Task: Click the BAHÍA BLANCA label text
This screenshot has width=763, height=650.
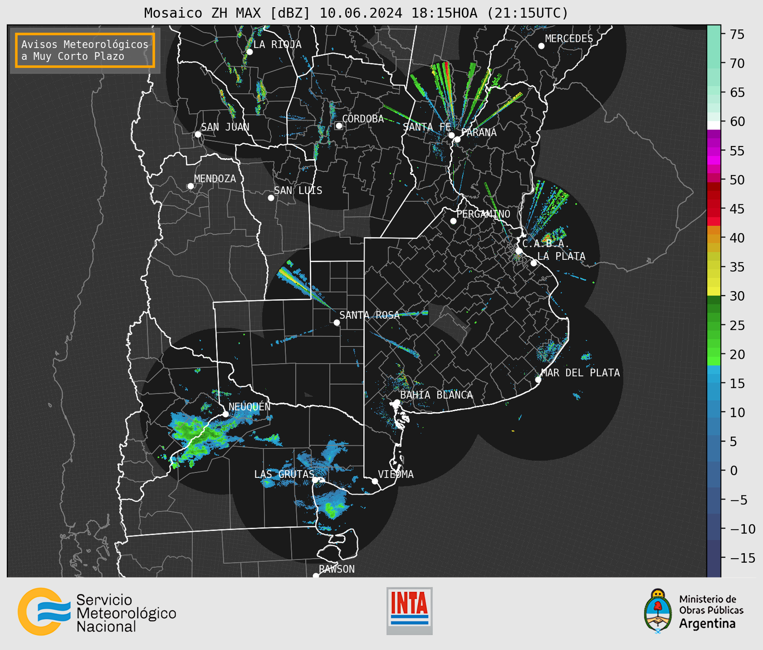Action: (436, 395)
